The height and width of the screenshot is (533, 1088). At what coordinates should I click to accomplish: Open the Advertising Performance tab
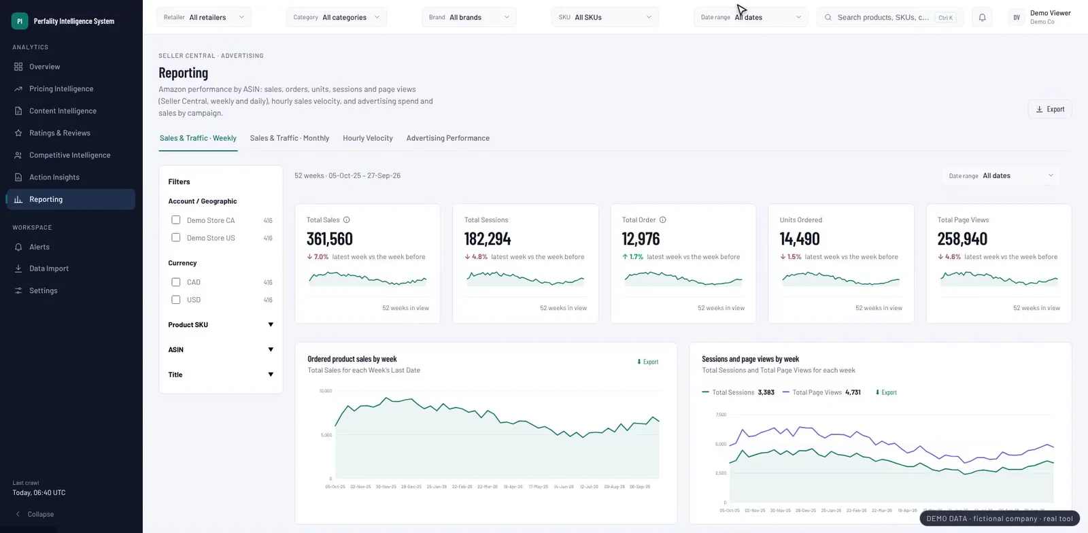[x=448, y=138]
